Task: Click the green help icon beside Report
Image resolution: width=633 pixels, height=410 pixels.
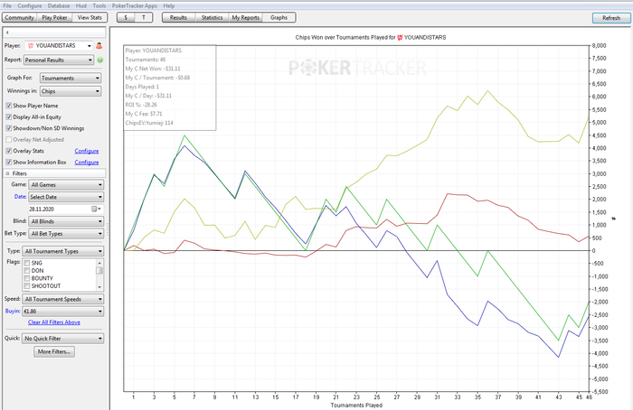Action: [x=99, y=61]
